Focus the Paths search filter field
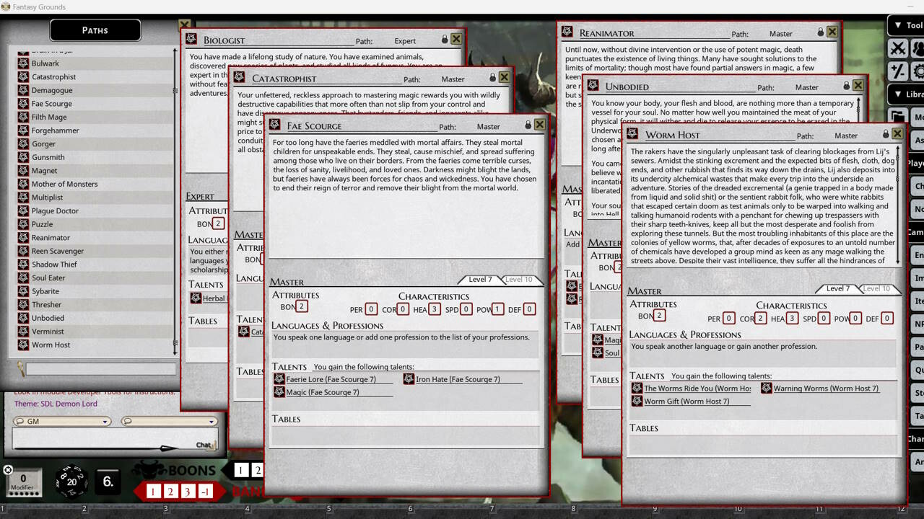The height and width of the screenshot is (519, 924). tap(101, 369)
